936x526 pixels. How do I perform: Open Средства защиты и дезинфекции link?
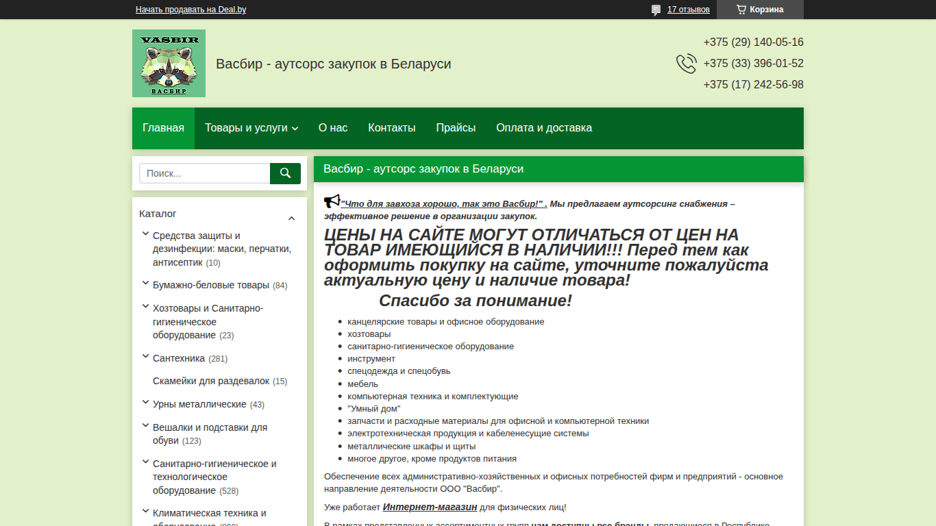point(222,249)
